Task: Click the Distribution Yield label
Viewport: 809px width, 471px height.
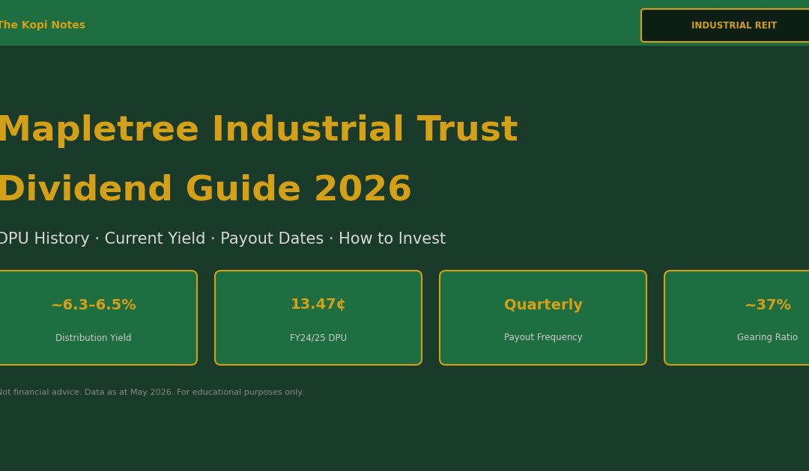Action: [94, 338]
